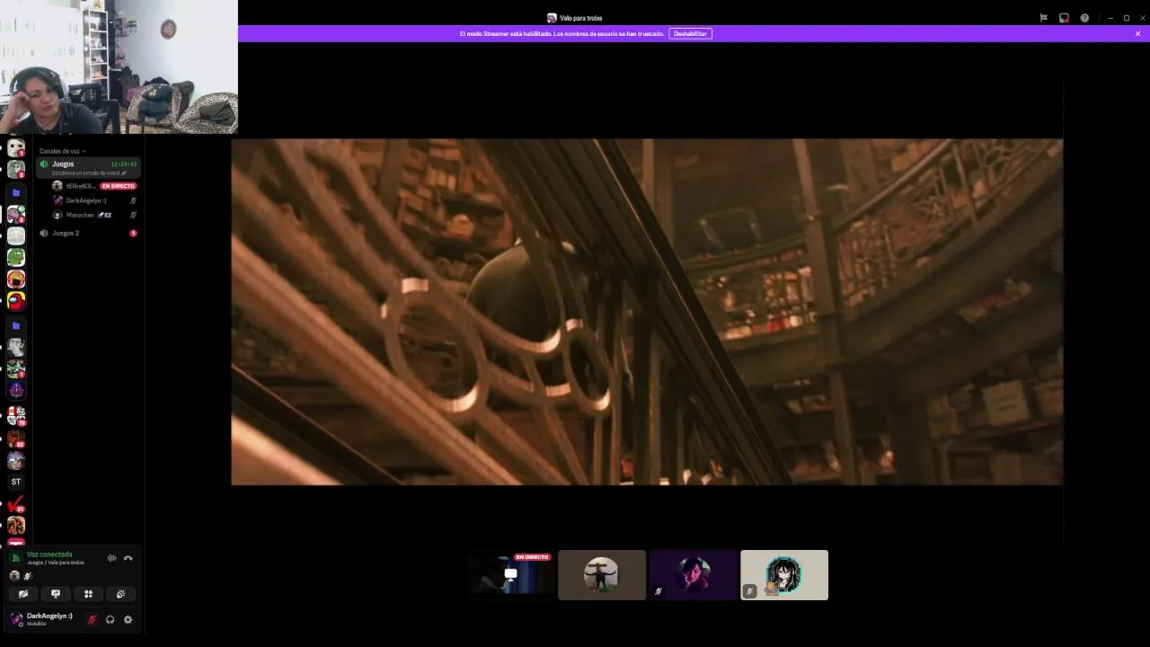Open the server icon with 22 badge
The image size is (1150, 647).
[x=16, y=439]
